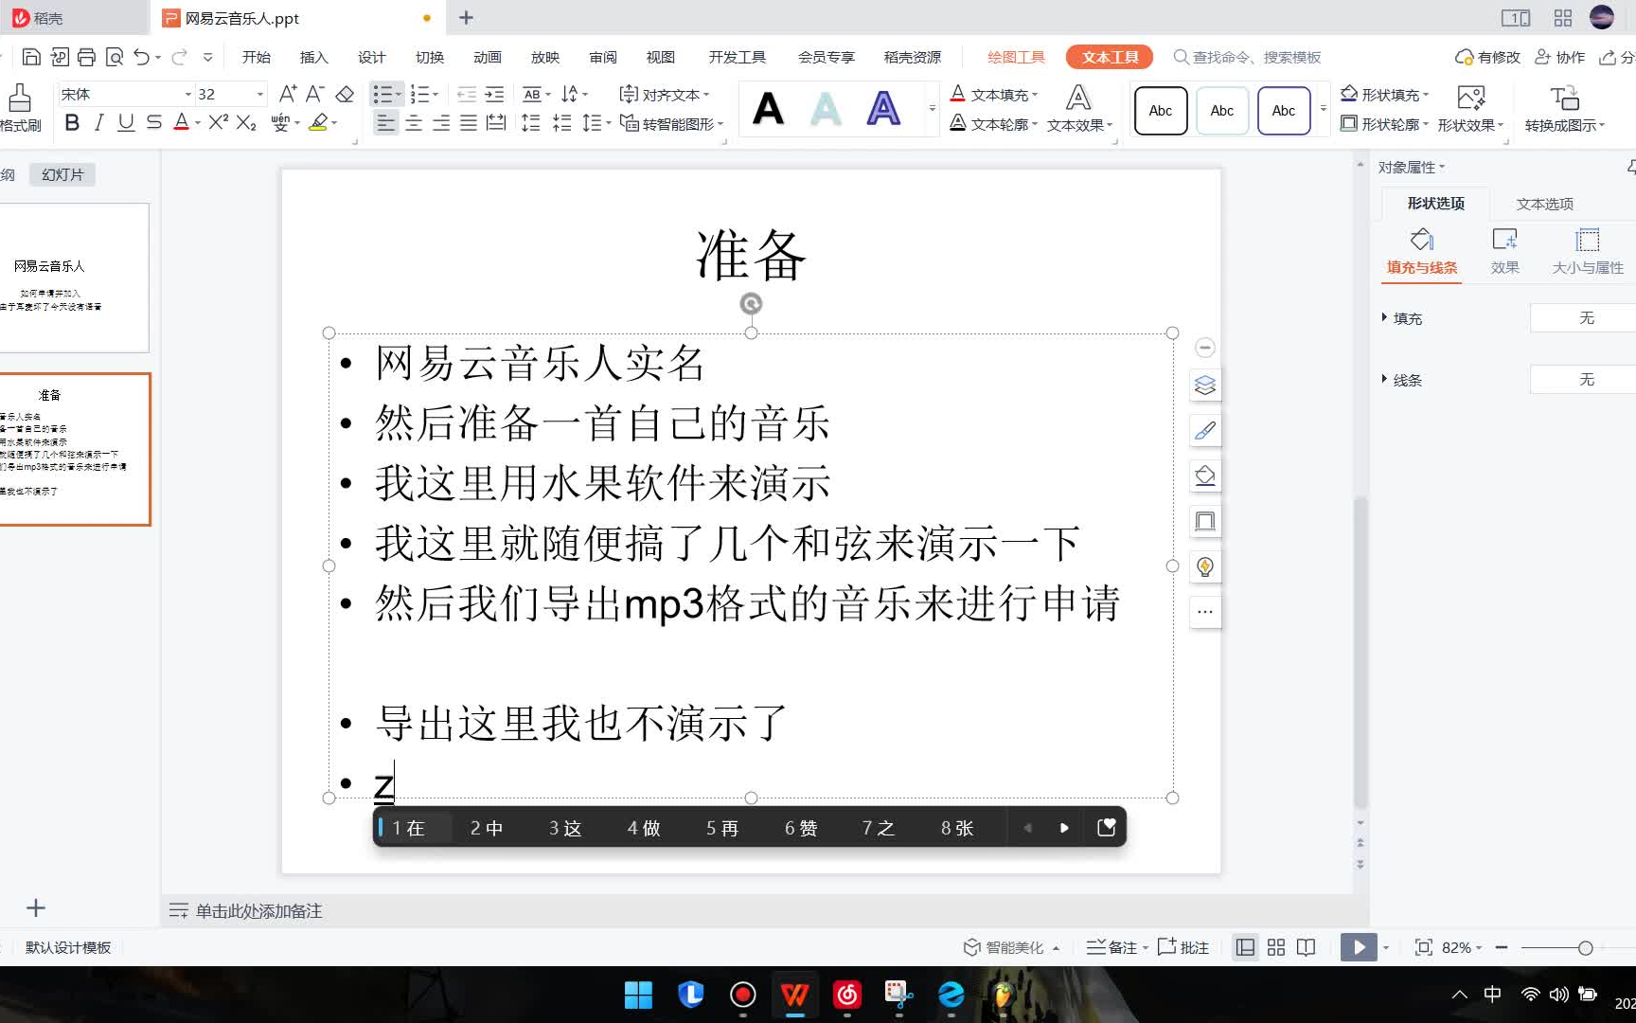Open the 开始 ribbon tab

(x=256, y=57)
